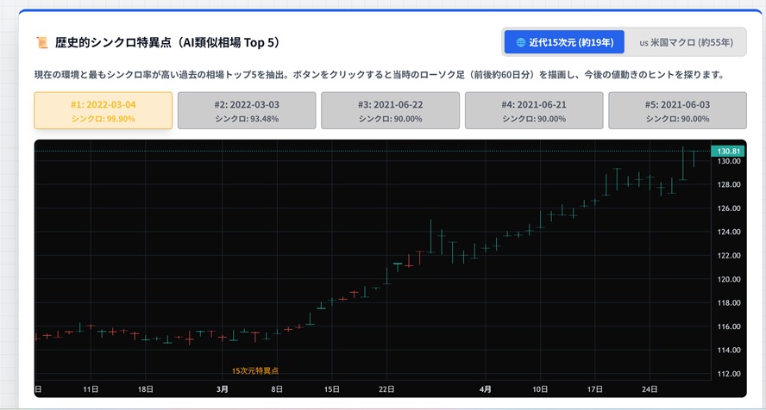The image size is (766, 410).
Task: Choose match #5: 2021-06-03
Action: click(x=677, y=111)
